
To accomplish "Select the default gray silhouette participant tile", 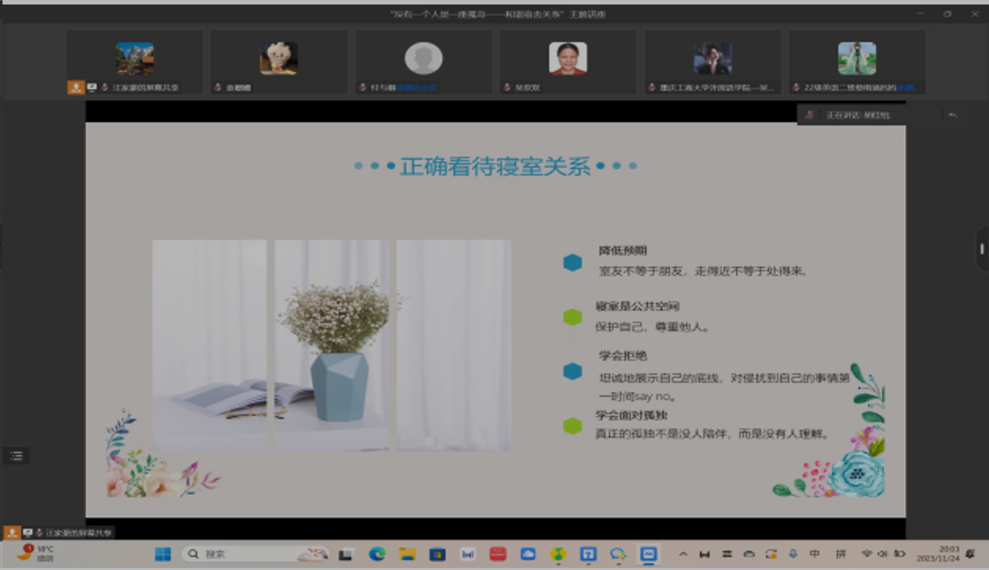I will 423,59.
